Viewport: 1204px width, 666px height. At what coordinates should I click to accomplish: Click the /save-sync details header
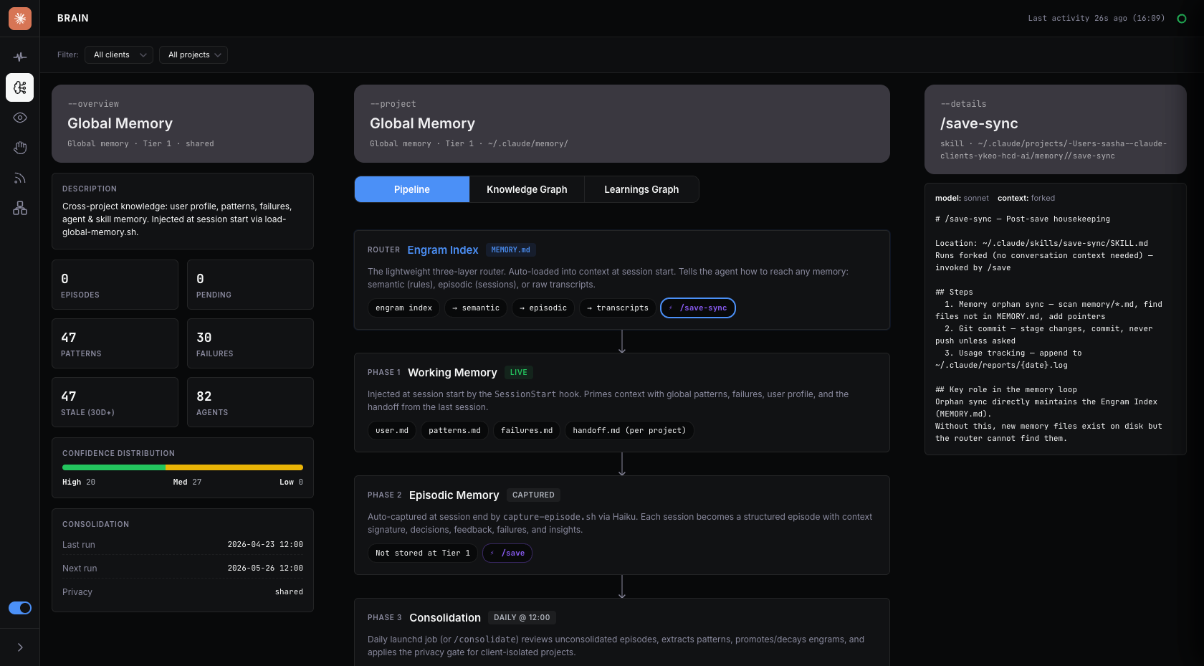pos(1056,129)
